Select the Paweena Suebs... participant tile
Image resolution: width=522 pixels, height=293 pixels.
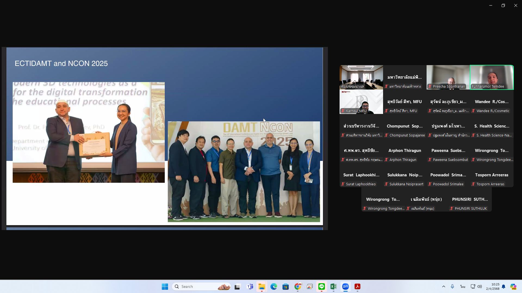pos(448,151)
